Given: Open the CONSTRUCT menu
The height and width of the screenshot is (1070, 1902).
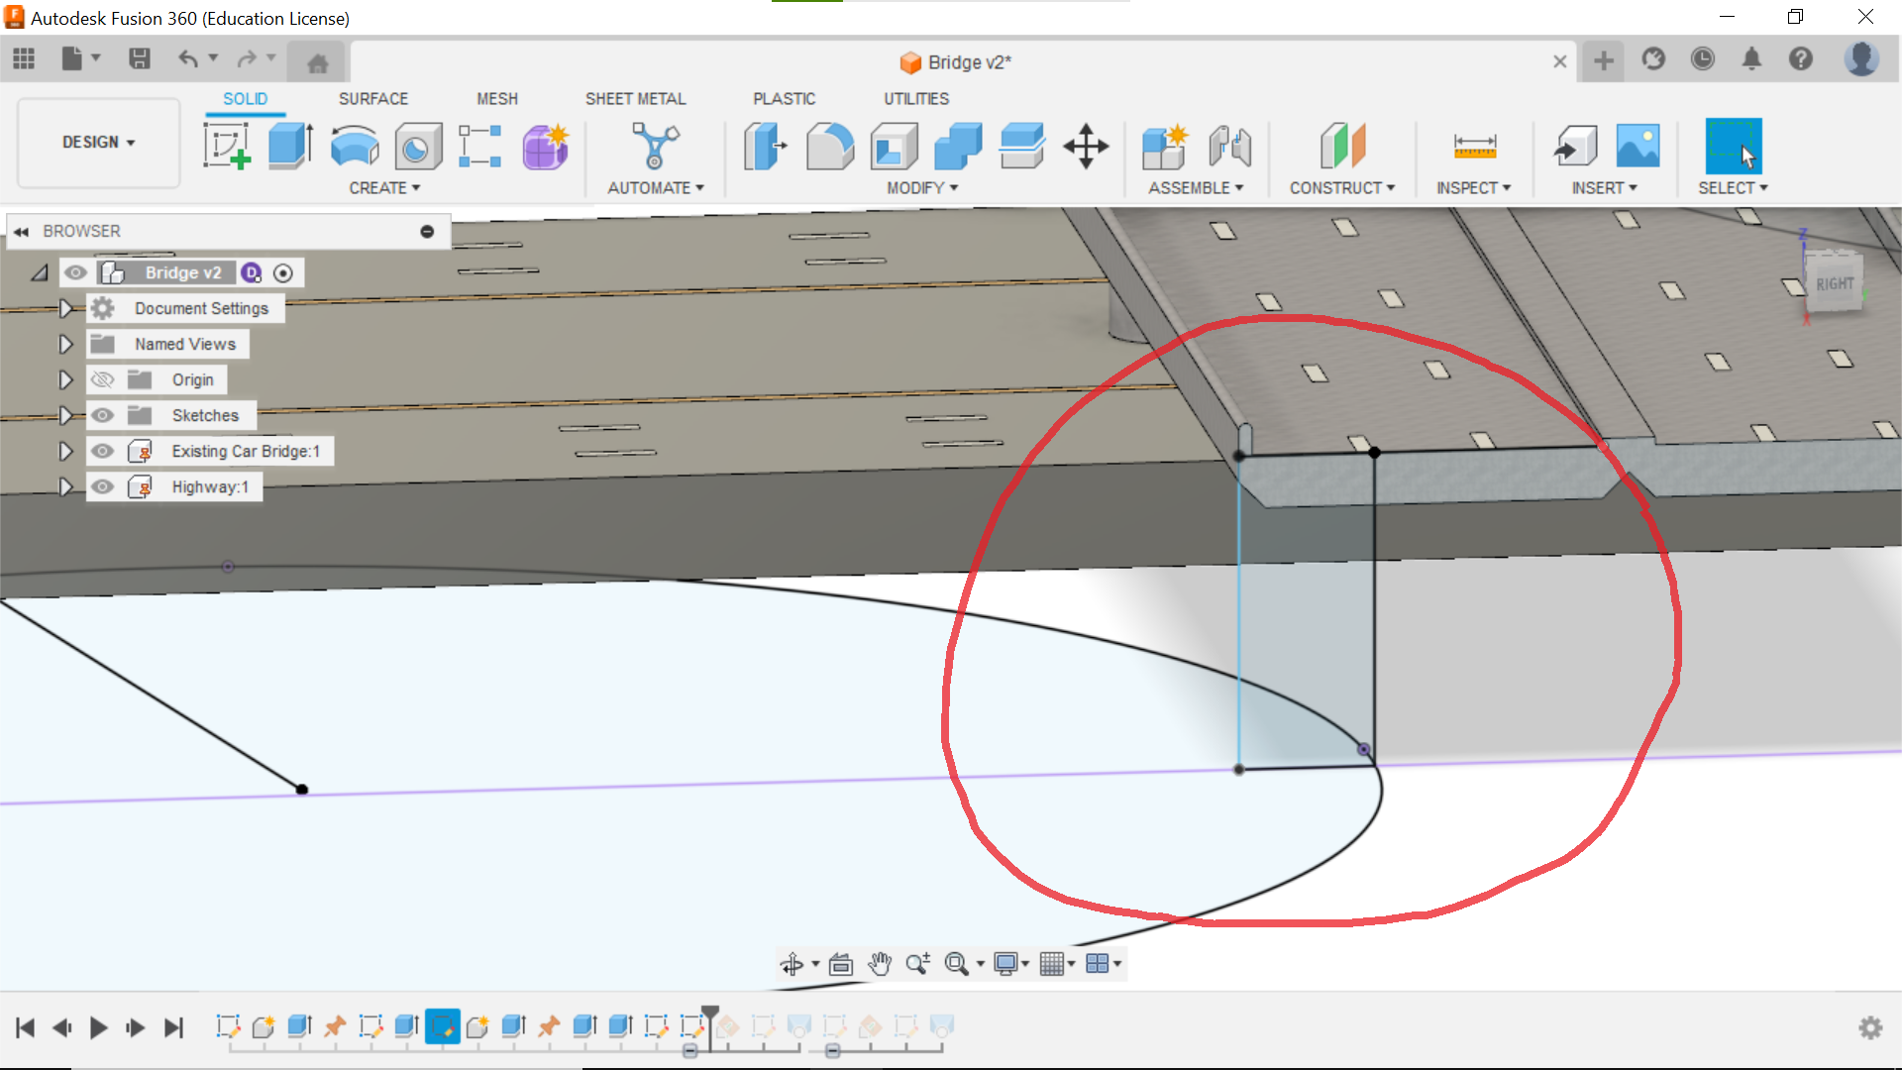Looking at the screenshot, I should pyautogui.click(x=1341, y=188).
